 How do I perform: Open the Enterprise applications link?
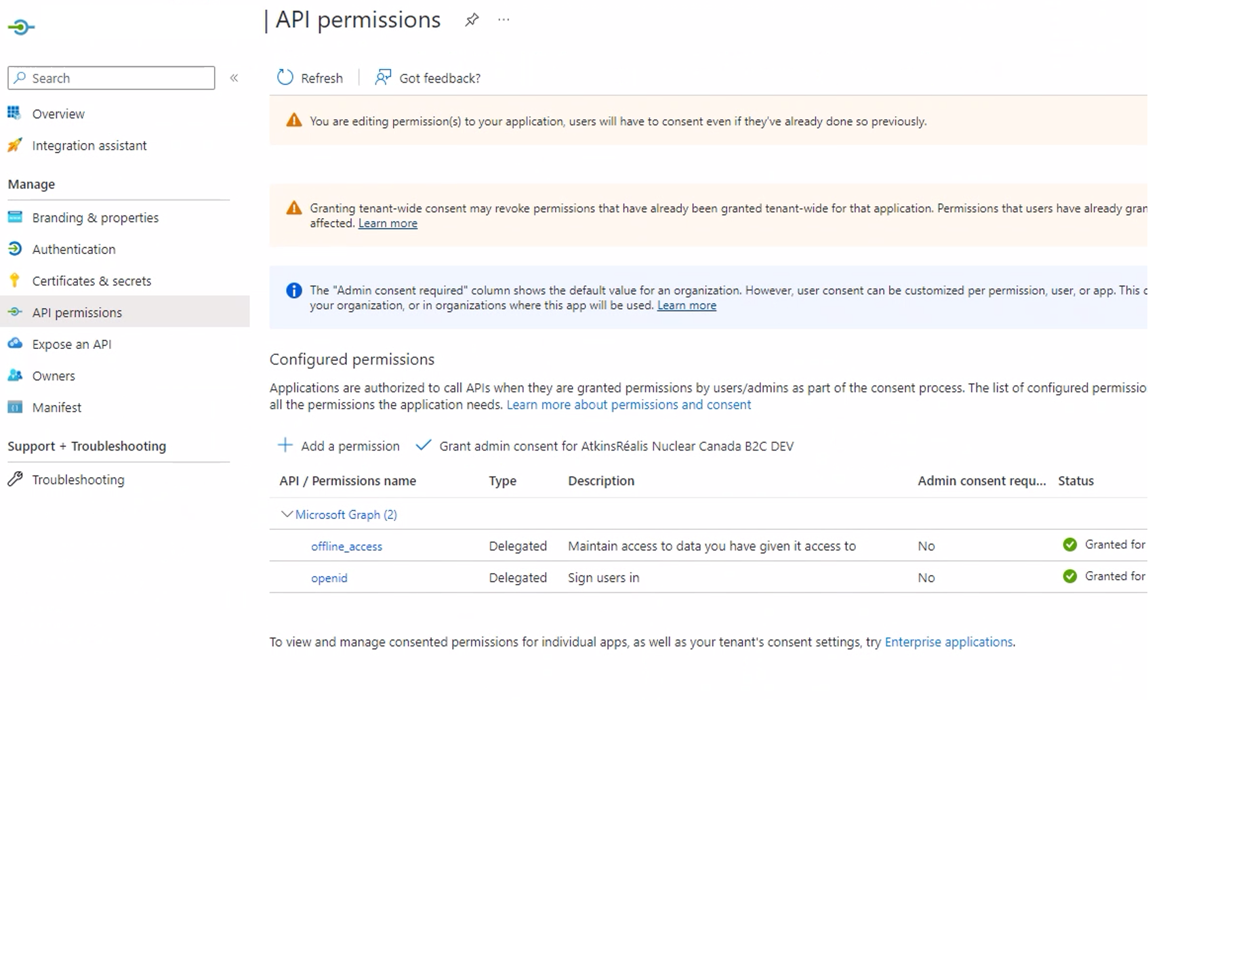[x=947, y=642]
